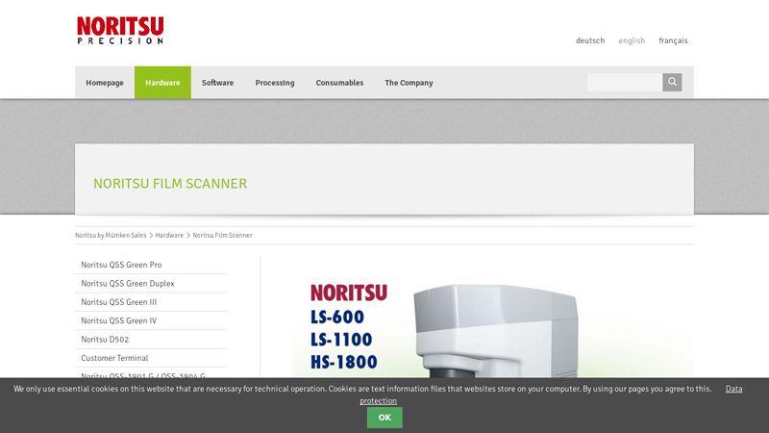The image size is (769, 433).
Task: Open the Data protection link
Action: [x=733, y=389]
